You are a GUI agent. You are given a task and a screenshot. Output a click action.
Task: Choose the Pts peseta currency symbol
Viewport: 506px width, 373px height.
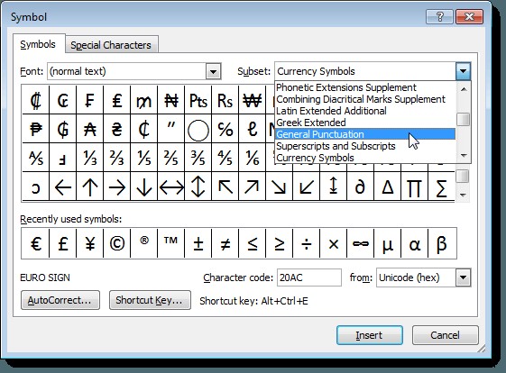click(x=198, y=101)
